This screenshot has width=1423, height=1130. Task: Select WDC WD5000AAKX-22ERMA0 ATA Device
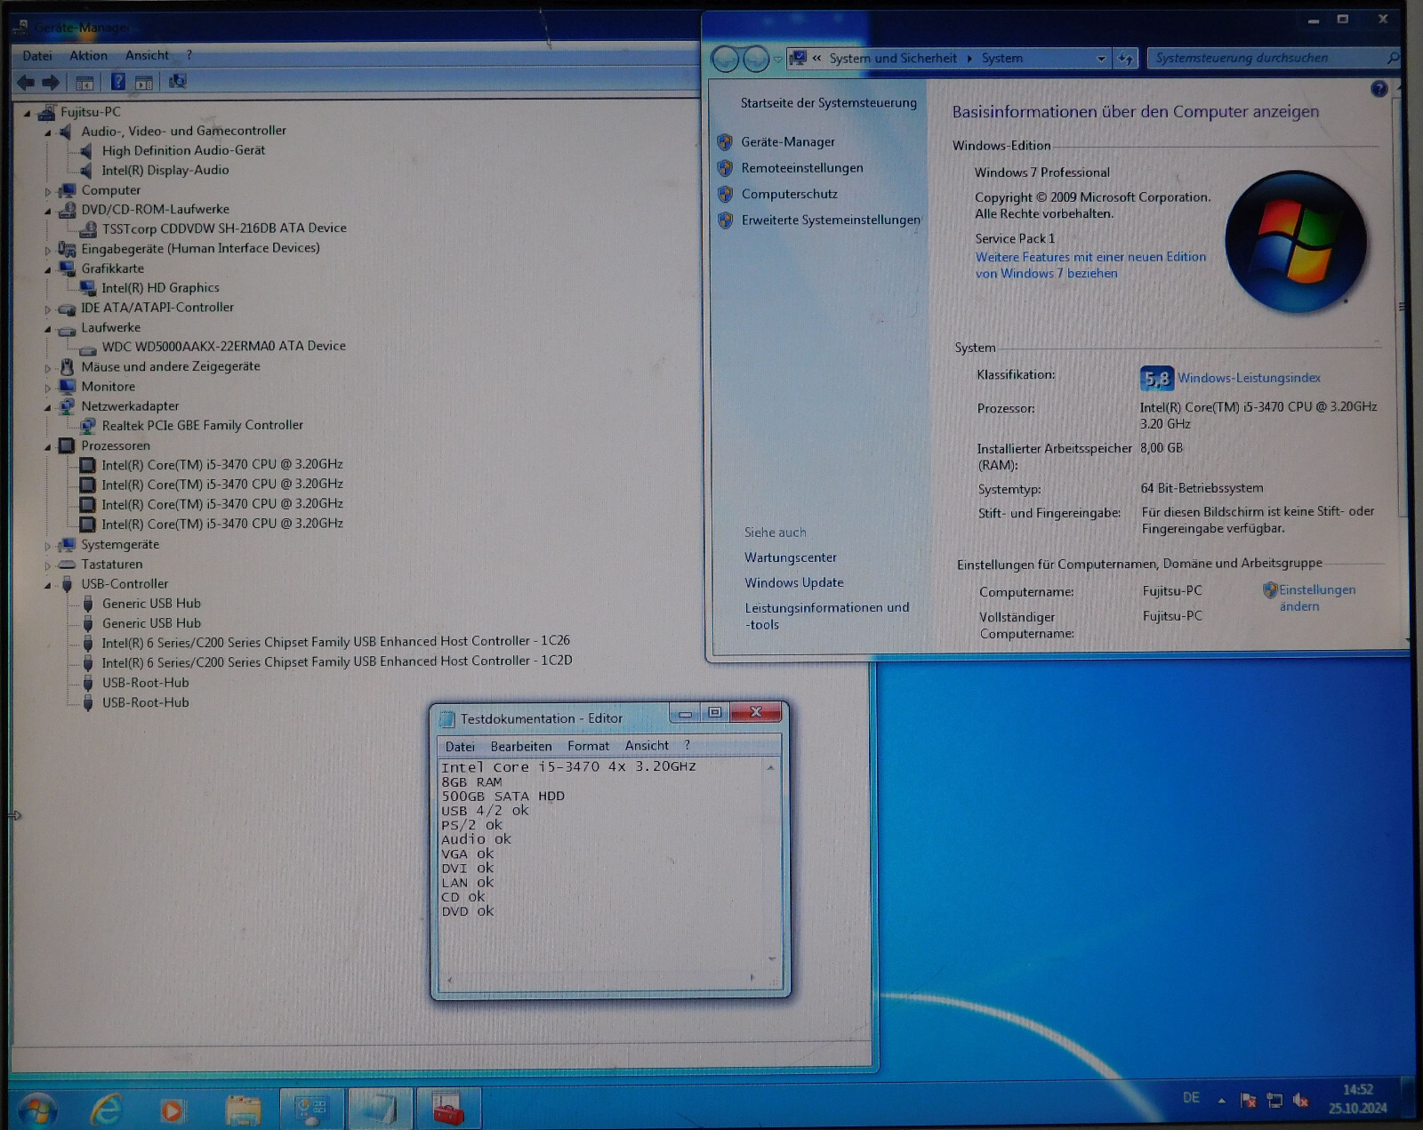point(223,347)
